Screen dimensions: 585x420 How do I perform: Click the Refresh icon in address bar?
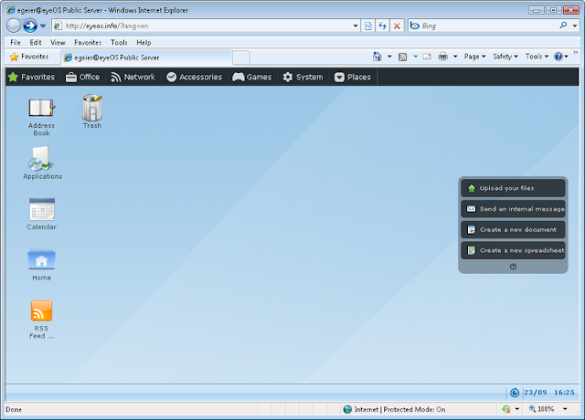click(382, 26)
